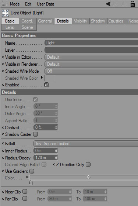Toggle the lock icon in header

[132, 4]
